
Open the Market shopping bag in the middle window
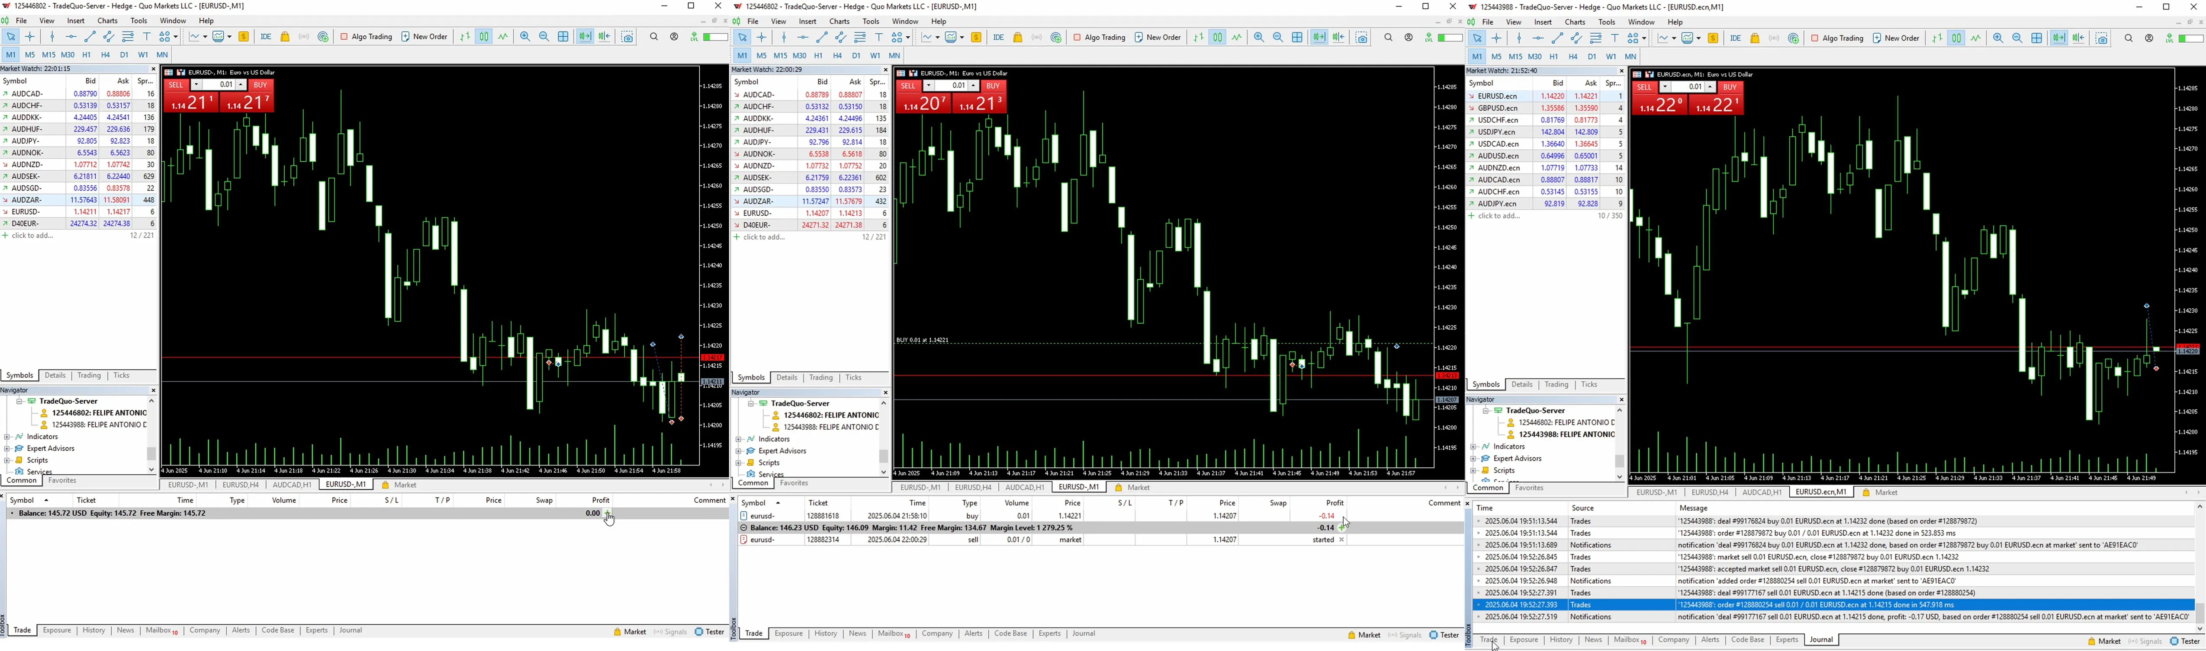[1017, 38]
